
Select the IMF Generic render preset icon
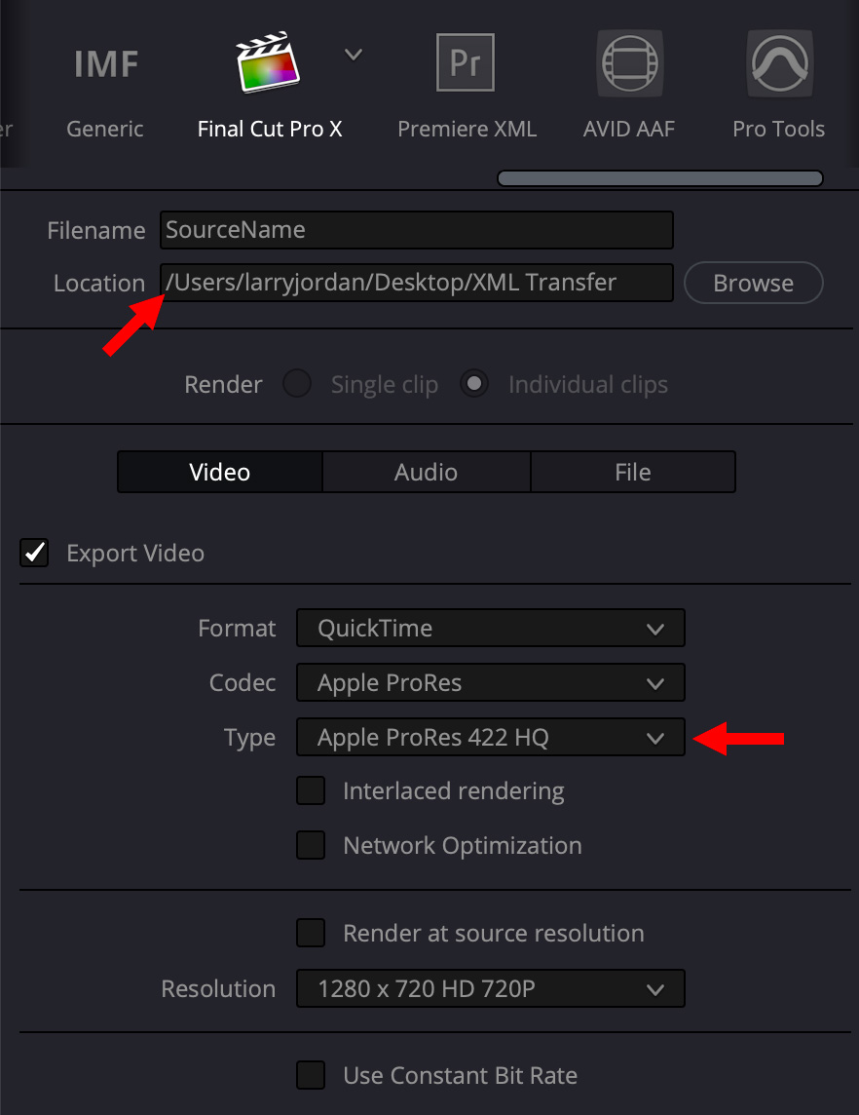pyautogui.click(x=105, y=64)
